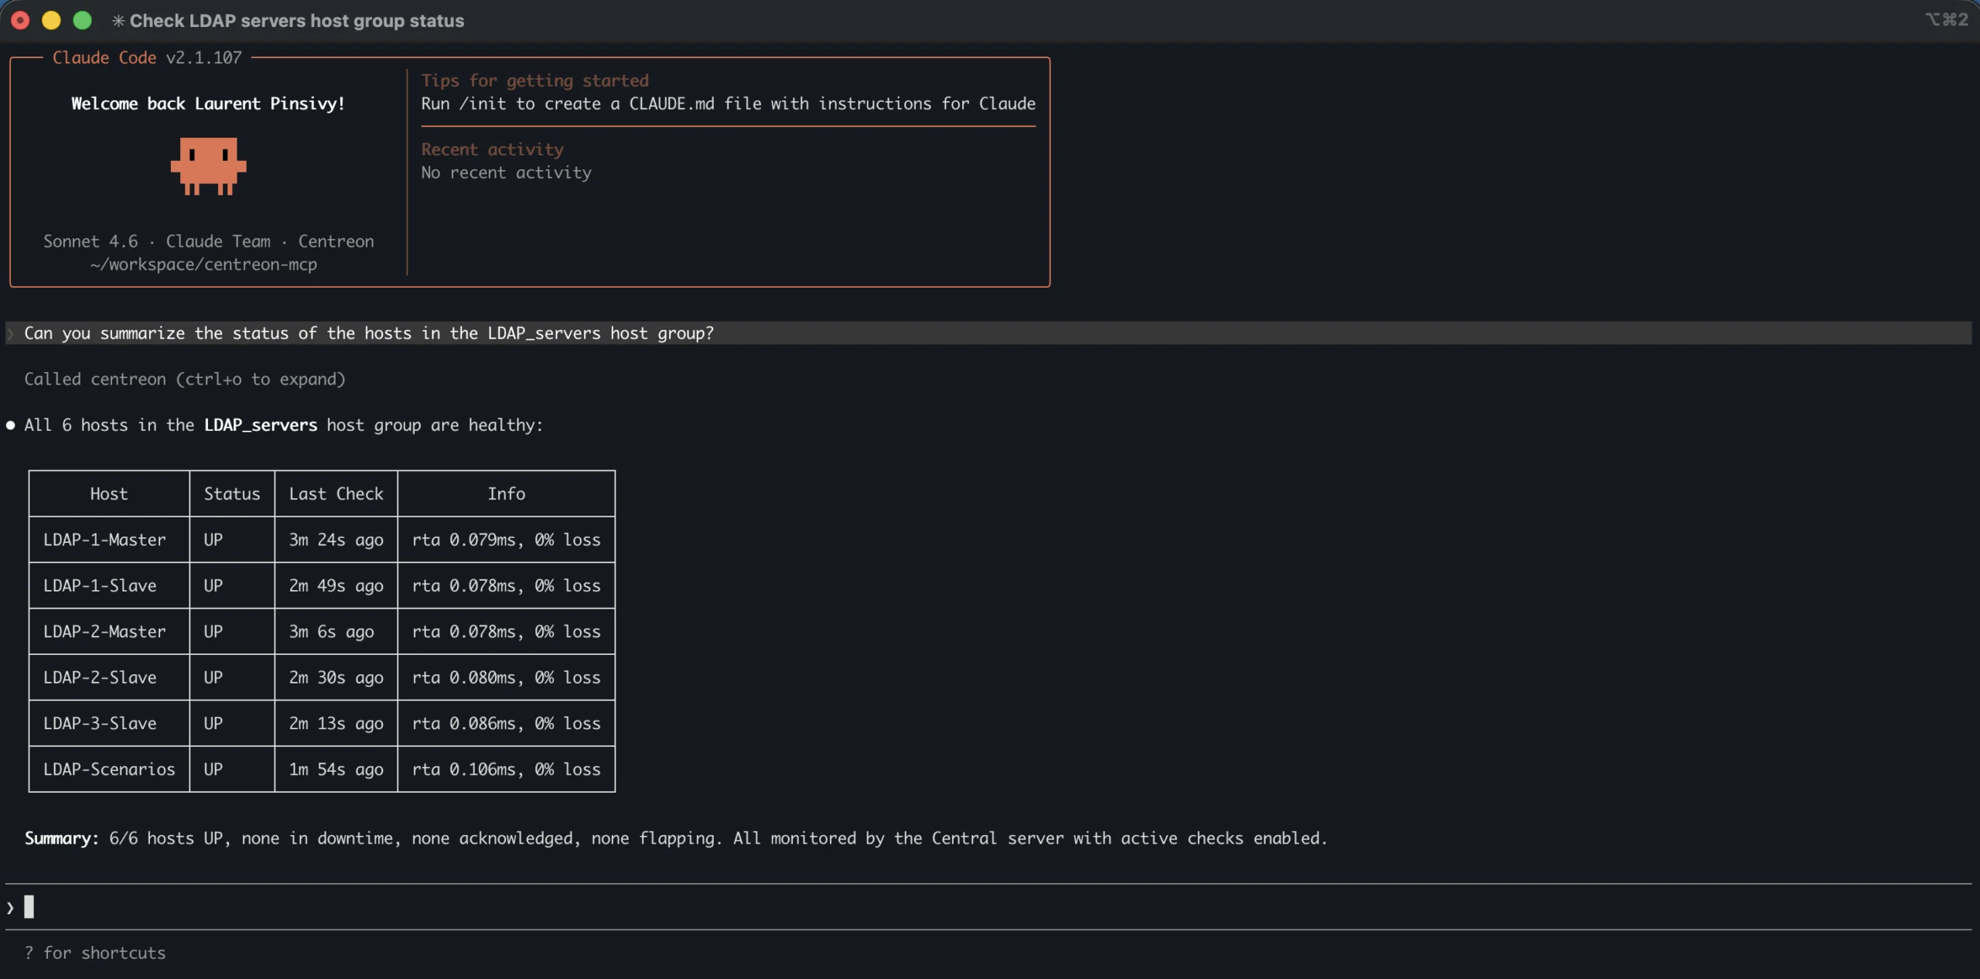The image size is (1980, 979).
Task: Click the '? for shortcuts' hint
Action: [x=95, y=953]
